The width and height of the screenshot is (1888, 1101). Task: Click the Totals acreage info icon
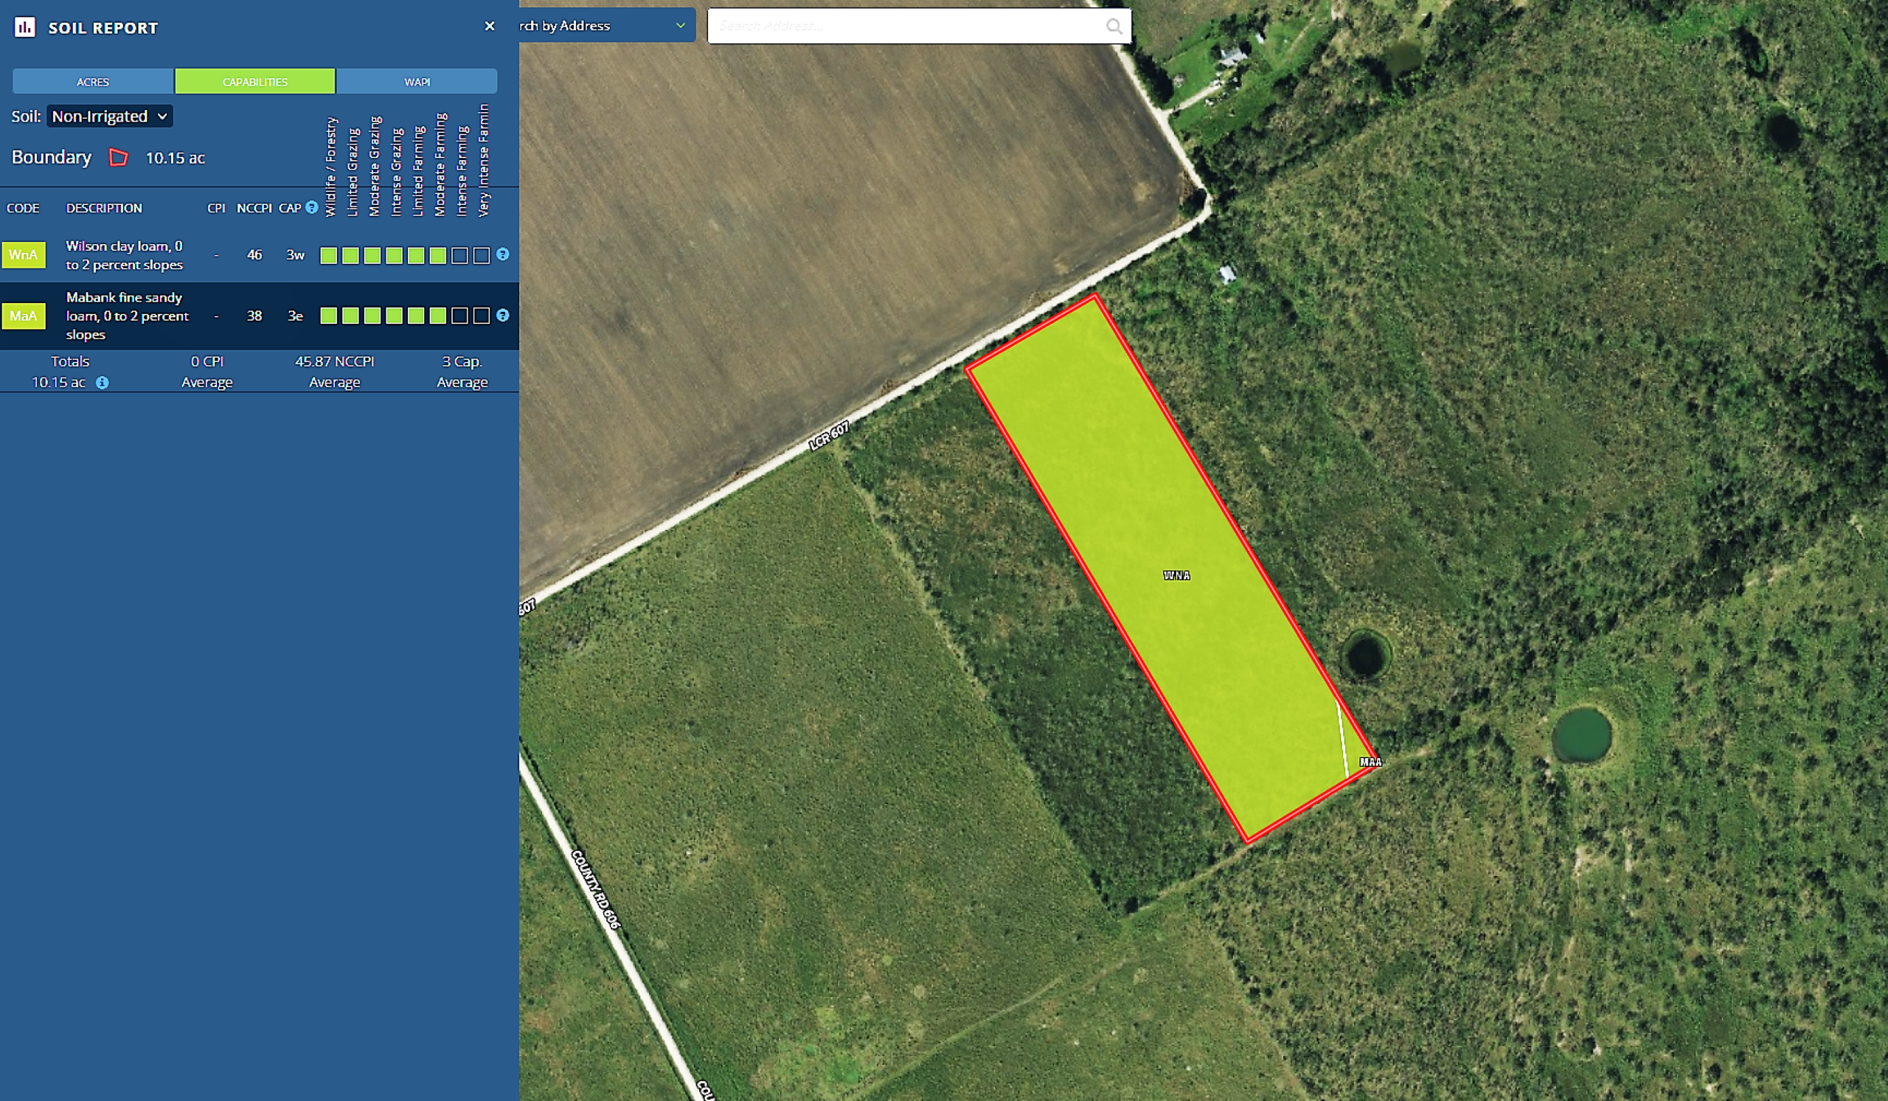click(103, 383)
